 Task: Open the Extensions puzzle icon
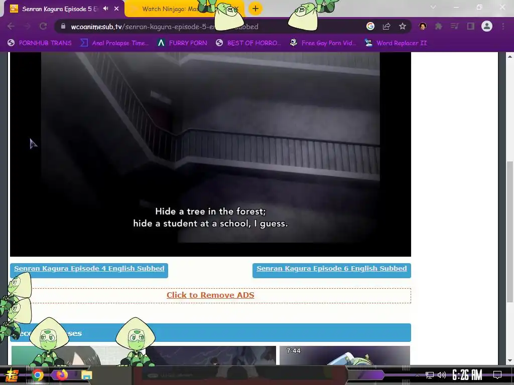438,26
